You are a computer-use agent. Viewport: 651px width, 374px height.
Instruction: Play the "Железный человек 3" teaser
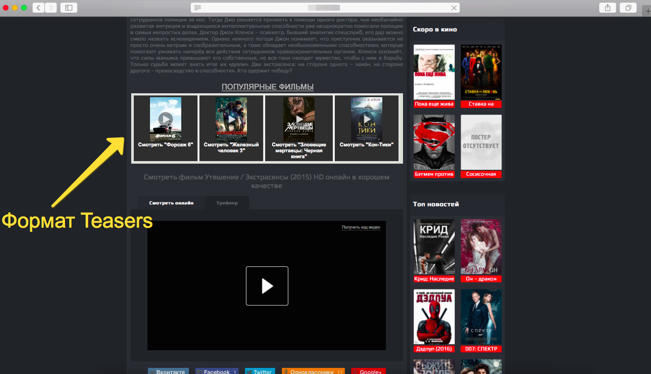(231, 119)
